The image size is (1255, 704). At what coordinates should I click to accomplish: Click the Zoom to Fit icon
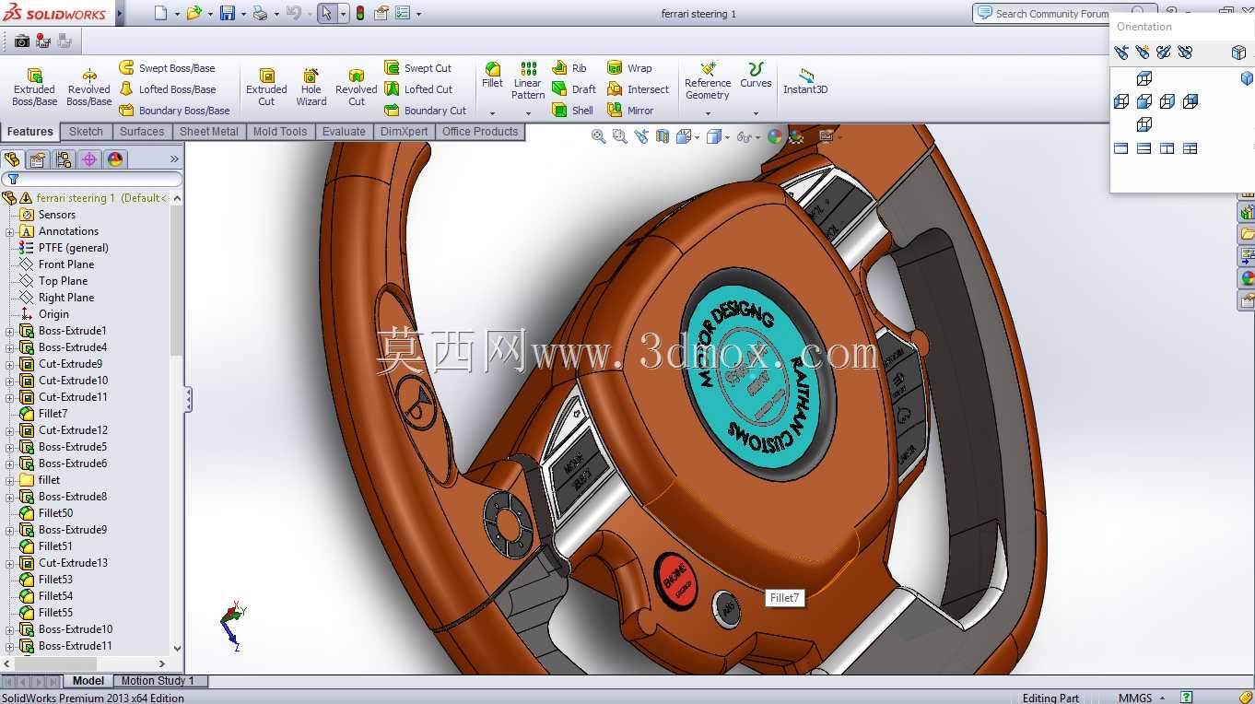(x=599, y=136)
